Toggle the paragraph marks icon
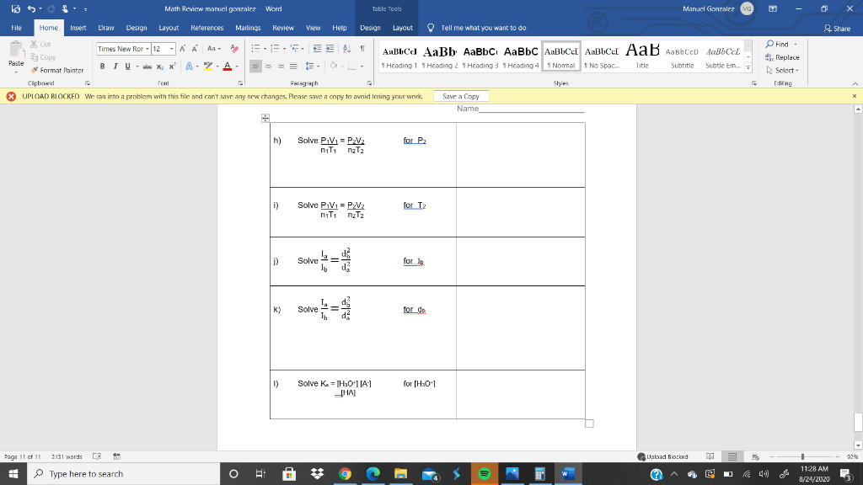This screenshot has height=485, width=863. click(362, 49)
